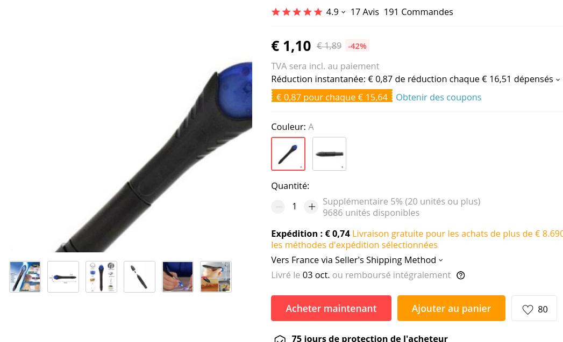Select the fifth thumbnail showing pen writing
The height and width of the screenshot is (342, 563).
[x=178, y=276]
